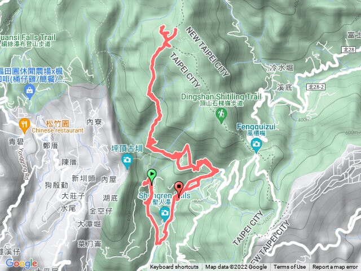361x271 pixels.
Task: Click the blue shopping bag farm pin
Action: click(x=30, y=91)
